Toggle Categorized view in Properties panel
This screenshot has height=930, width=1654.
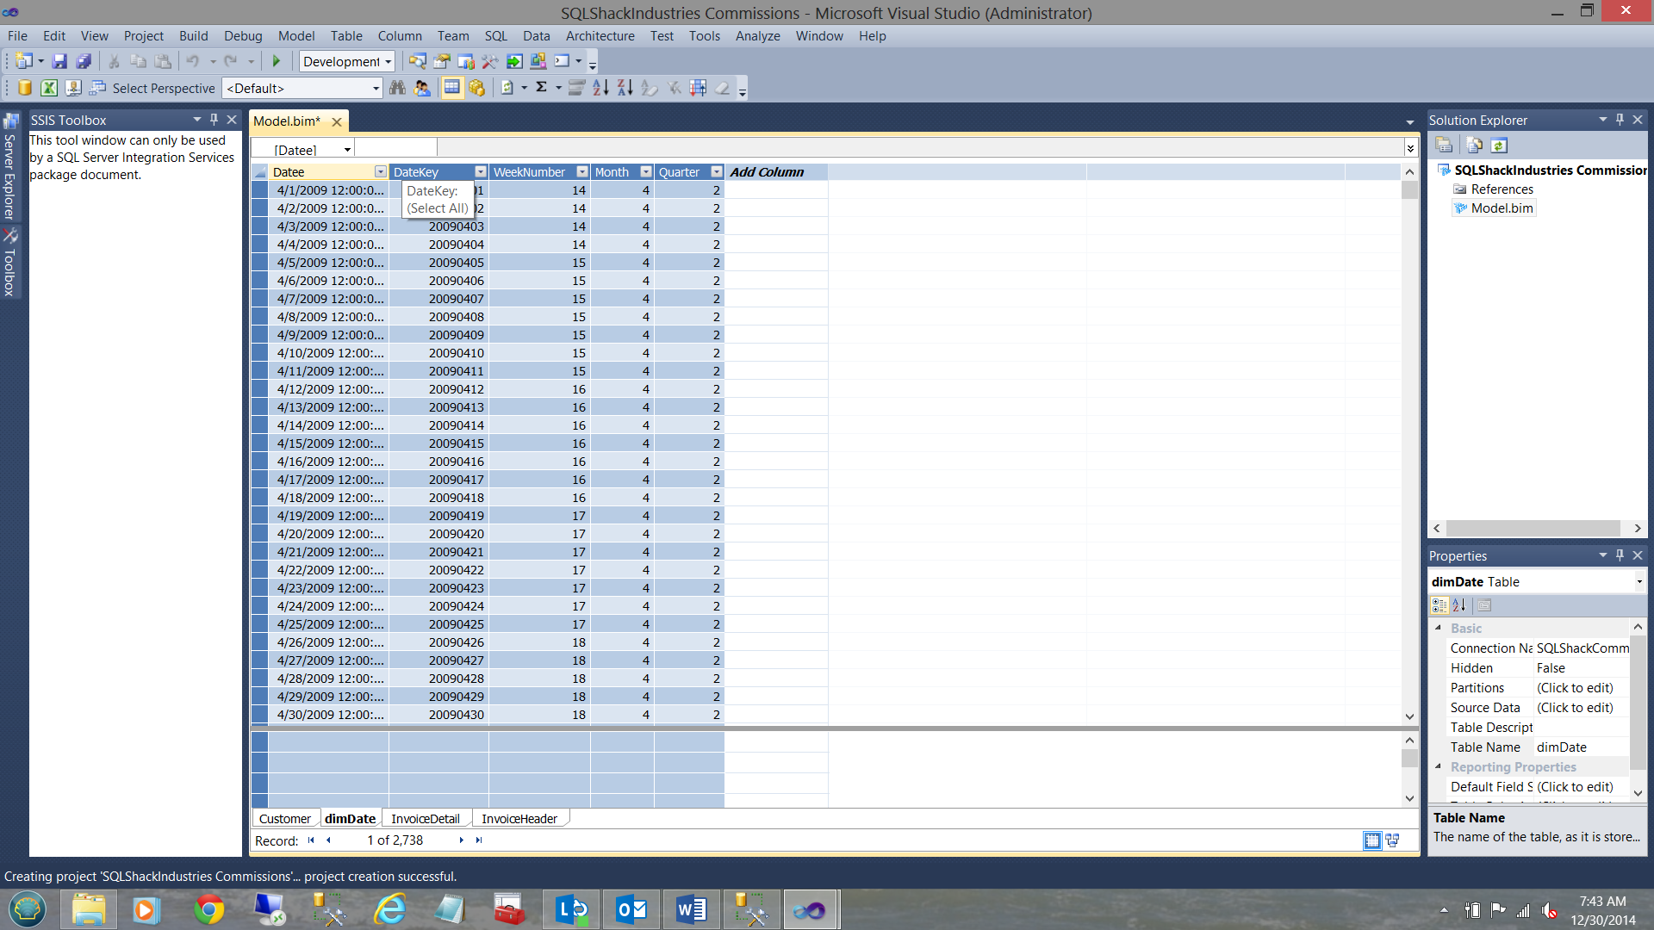pos(1439,605)
